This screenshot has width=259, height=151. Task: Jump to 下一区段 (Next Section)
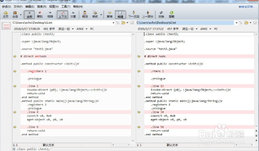click(x=134, y=15)
